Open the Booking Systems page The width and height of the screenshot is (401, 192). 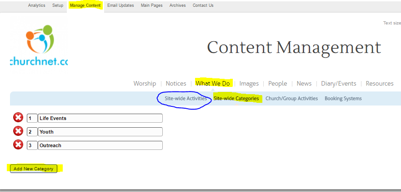tap(343, 98)
